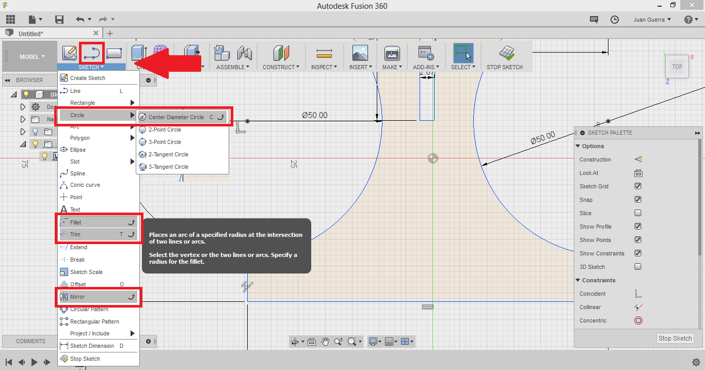The width and height of the screenshot is (705, 370).
Task: Choose 2-Point Circle from submenu
Action: pyautogui.click(x=183, y=130)
